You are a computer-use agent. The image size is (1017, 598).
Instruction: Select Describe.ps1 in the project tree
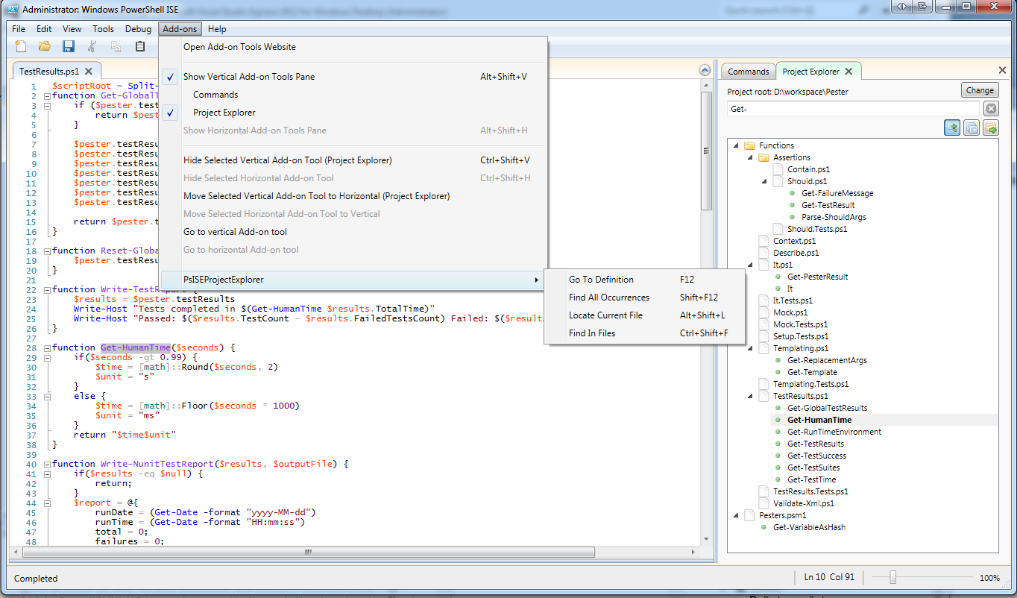click(x=796, y=253)
